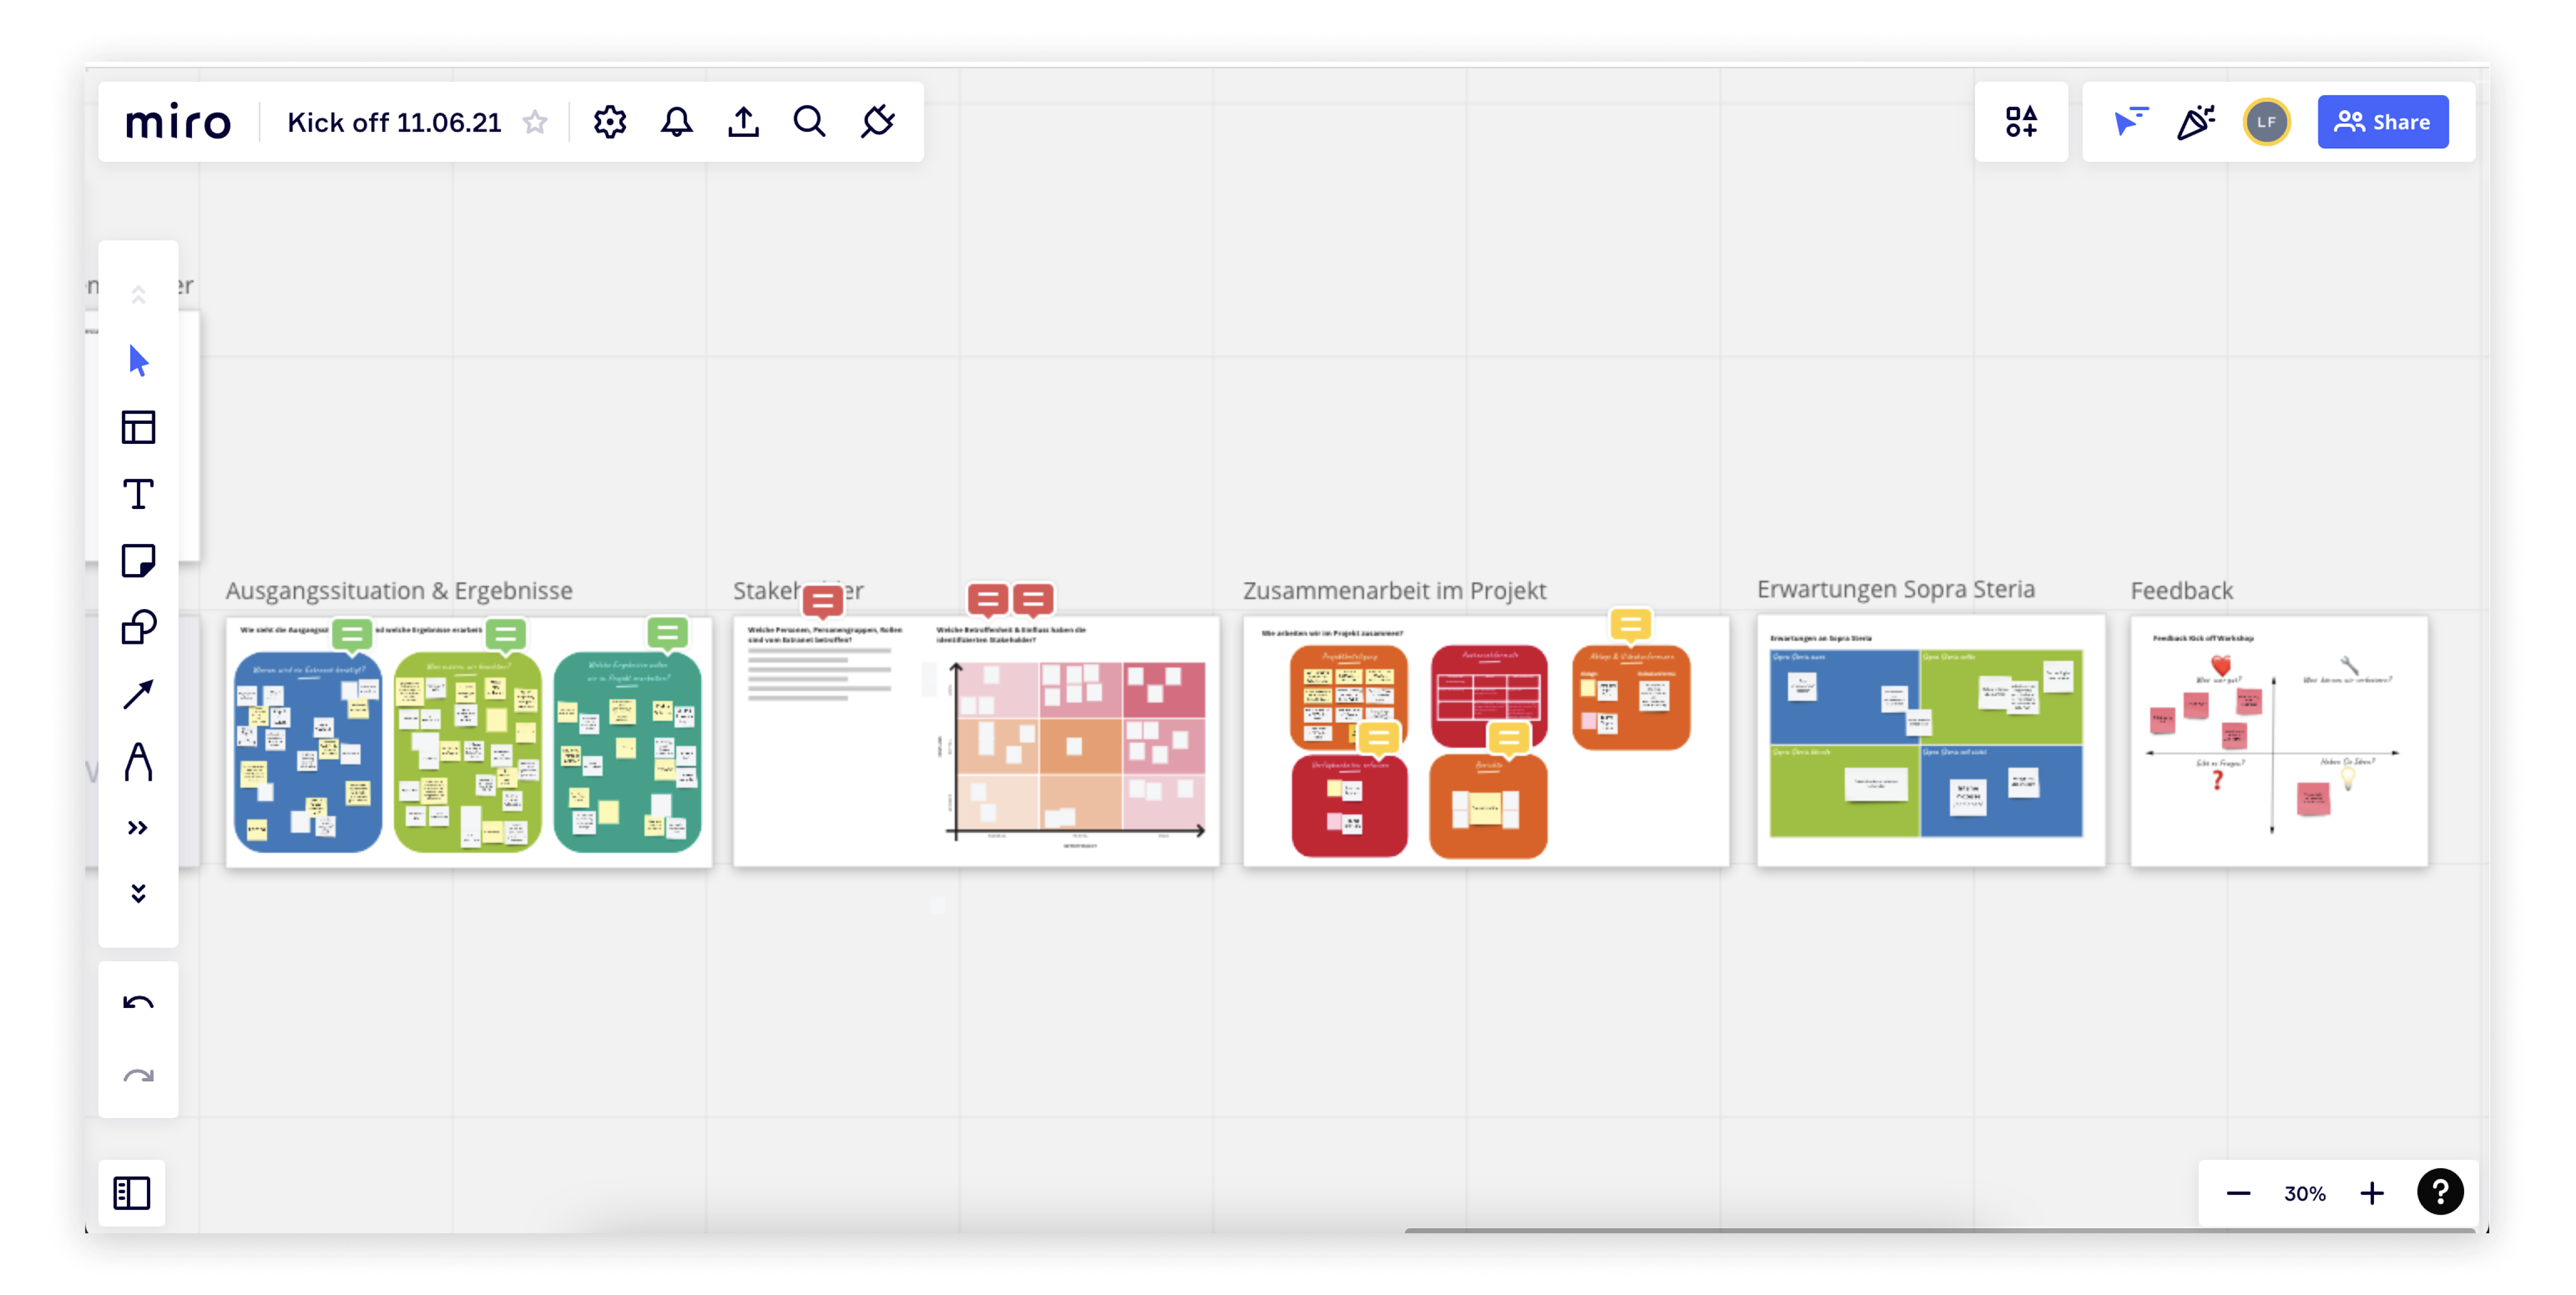Viewport: 2576px width, 1295px height.
Task: Click the LF user avatar
Action: [x=2266, y=122]
